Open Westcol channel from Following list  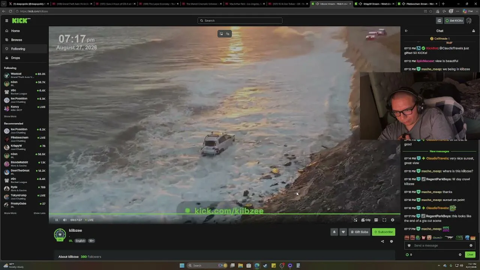coord(24,75)
